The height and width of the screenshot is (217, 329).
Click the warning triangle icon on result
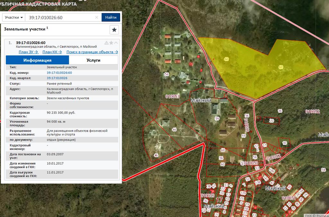(106, 43)
